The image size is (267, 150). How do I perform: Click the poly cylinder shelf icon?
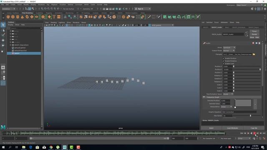tap(18, 17)
